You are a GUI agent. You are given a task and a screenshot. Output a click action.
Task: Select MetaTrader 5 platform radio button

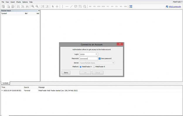click(94, 67)
